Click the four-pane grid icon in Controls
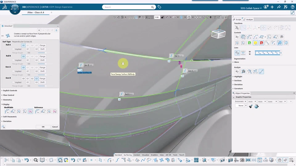The image size is (296, 166). (x=282, y=37)
